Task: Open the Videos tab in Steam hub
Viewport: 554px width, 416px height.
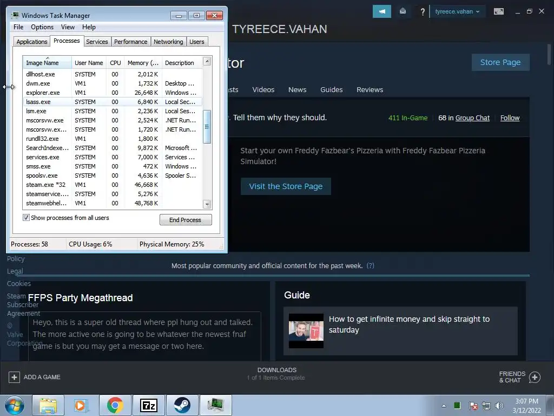Action: point(263,89)
